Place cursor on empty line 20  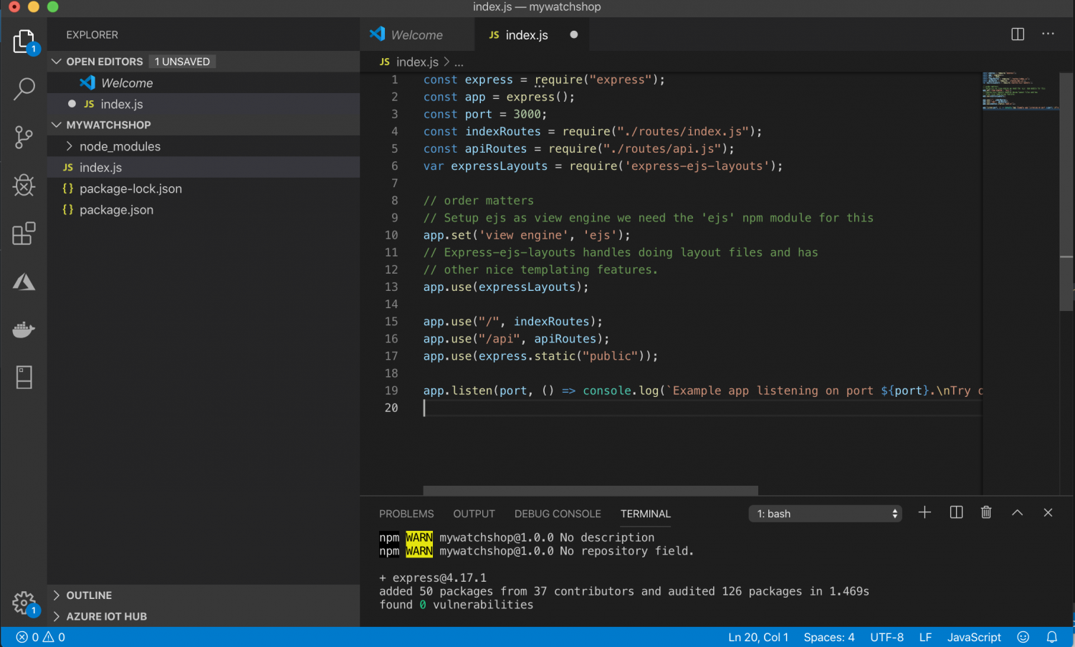click(x=702, y=408)
